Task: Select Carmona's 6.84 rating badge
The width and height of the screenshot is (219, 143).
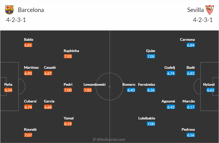Action: pyautogui.click(x=191, y=45)
